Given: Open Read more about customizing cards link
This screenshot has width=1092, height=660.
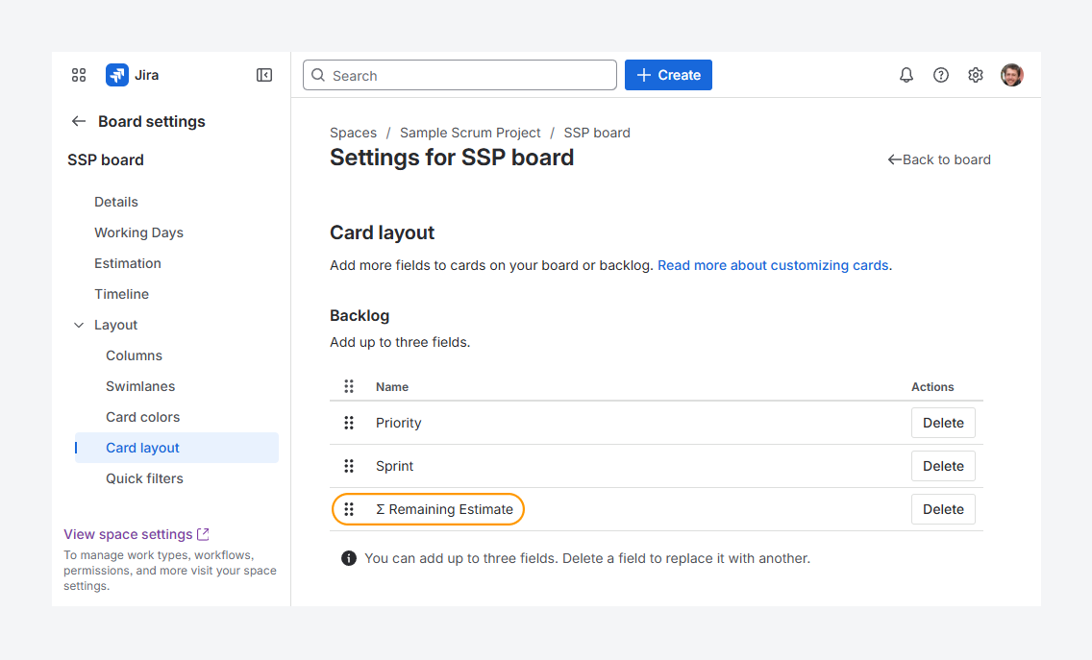Looking at the screenshot, I should pos(773,265).
